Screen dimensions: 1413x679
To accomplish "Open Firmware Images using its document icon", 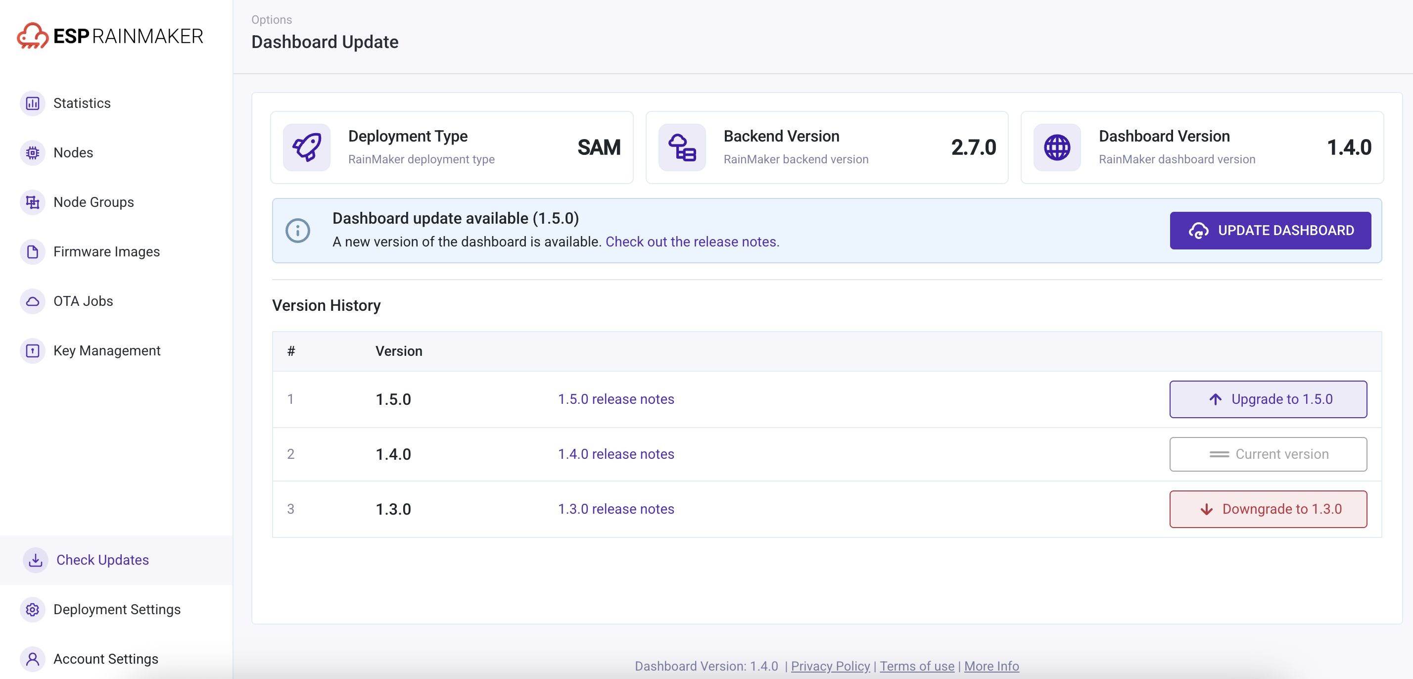I will [33, 251].
